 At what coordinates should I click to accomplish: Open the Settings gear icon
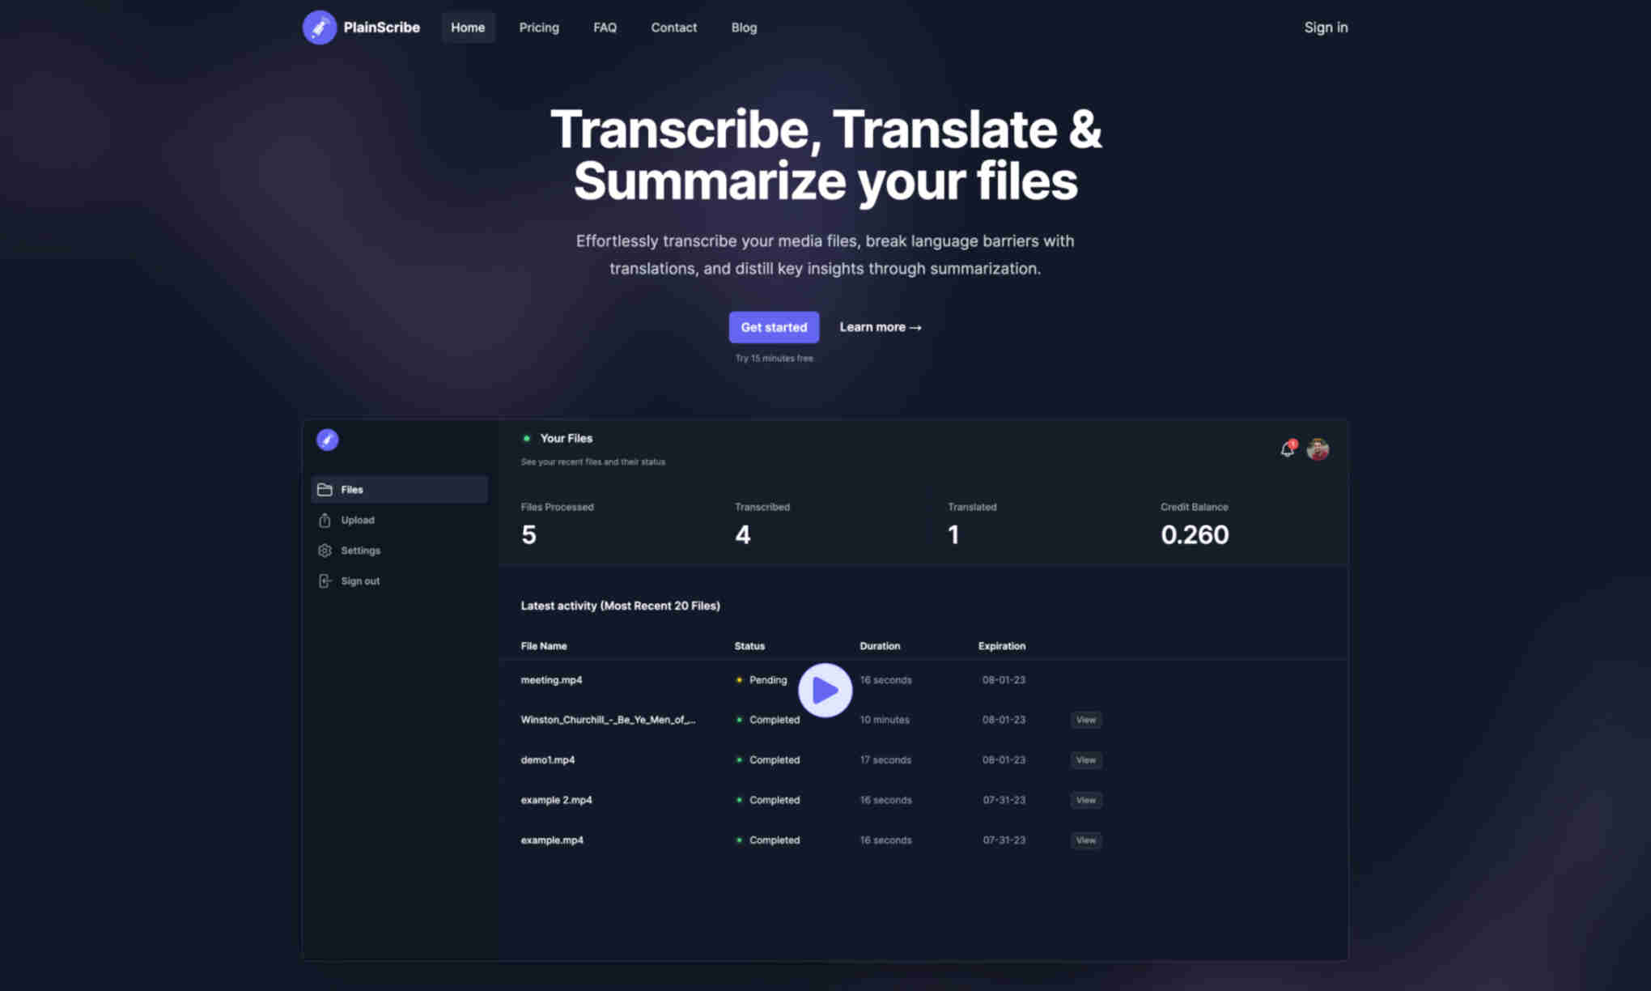click(x=325, y=551)
